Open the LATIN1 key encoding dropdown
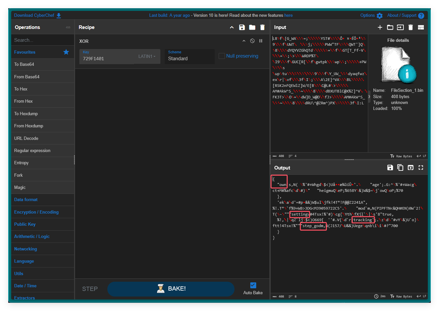This screenshot has width=439, height=311. (147, 57)
